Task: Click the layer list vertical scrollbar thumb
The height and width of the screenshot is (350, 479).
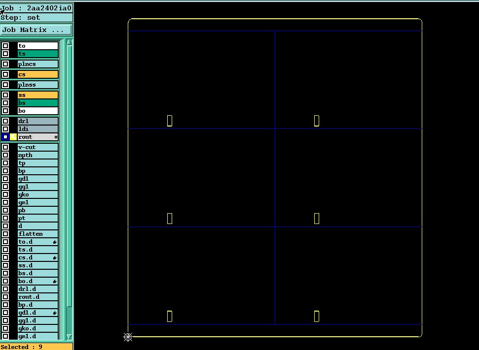Action: (70, 177)
